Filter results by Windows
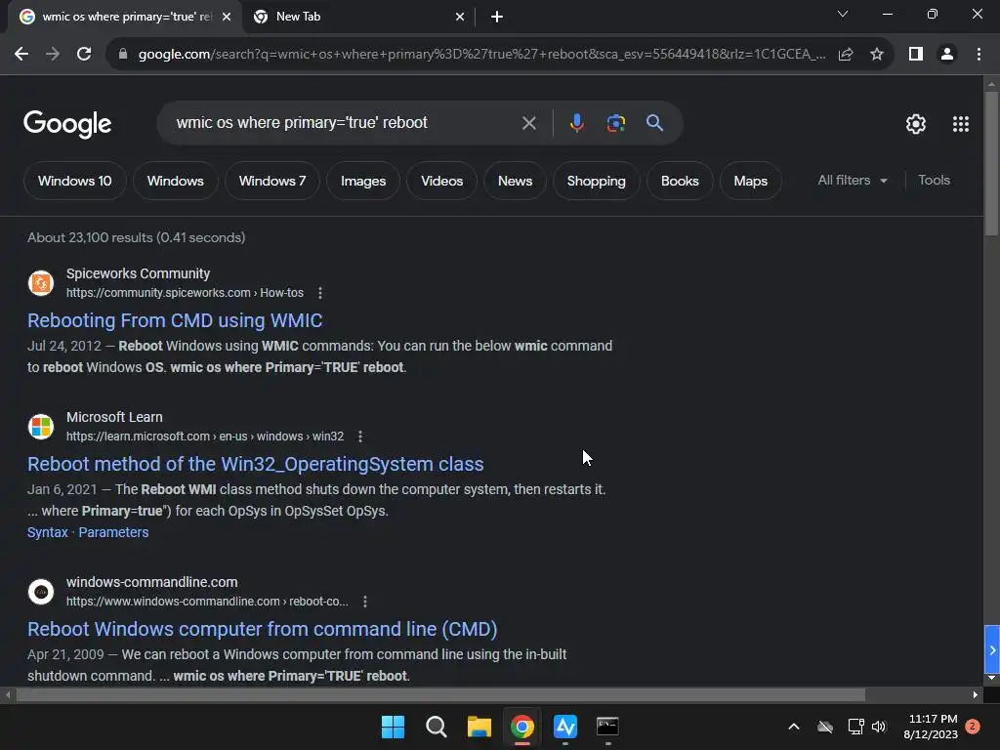 176,181
